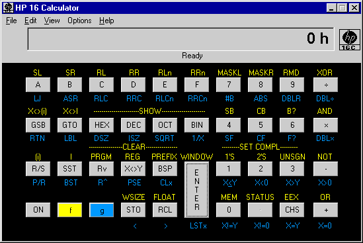363x243 pixels.
Task: Click the number 7 key
Action: tap(229, 85)
